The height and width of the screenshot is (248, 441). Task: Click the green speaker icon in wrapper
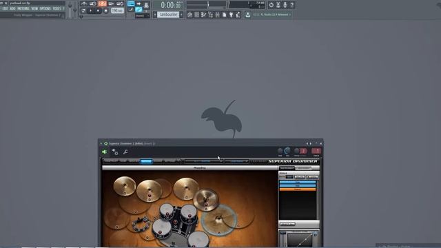point(104,152)
